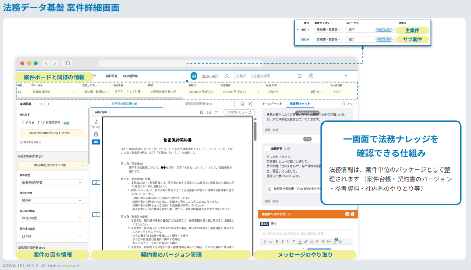This screenshot has width=471, height=270.
Task: Click the AI sparkle icon next to file icon
Action: (250, 104)
